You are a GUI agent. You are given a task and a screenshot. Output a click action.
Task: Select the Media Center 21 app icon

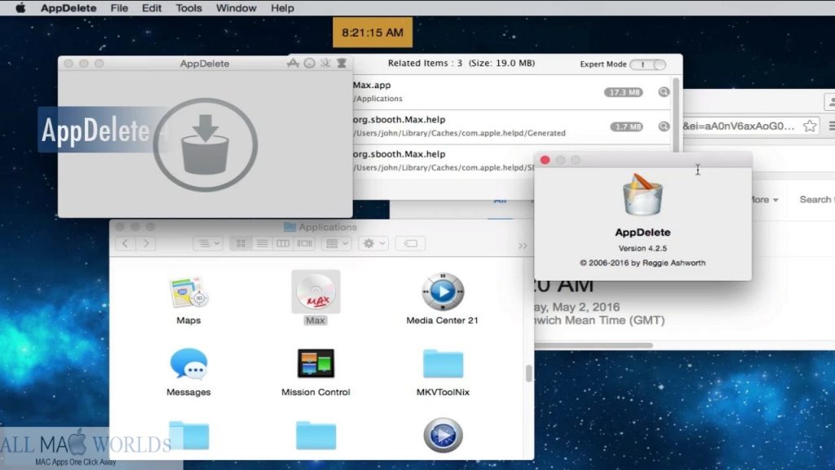pyautogui.click(x=443, y=291)
